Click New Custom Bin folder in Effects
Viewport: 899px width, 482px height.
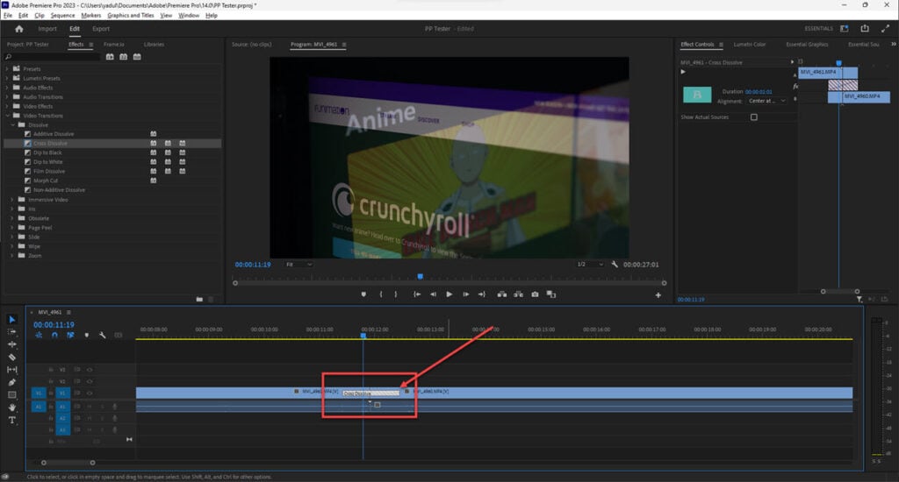pyautogui.click(x=199, y=300)
